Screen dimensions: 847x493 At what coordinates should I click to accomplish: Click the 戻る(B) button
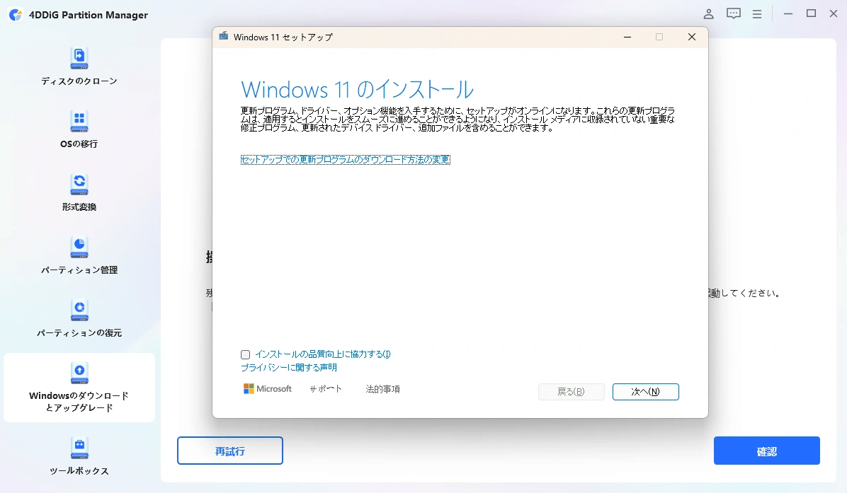(x=571, y=392)
